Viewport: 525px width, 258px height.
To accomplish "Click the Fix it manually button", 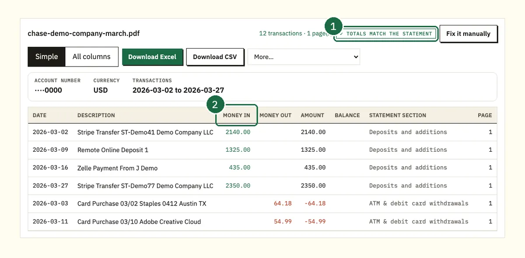I will coord(468,34).
